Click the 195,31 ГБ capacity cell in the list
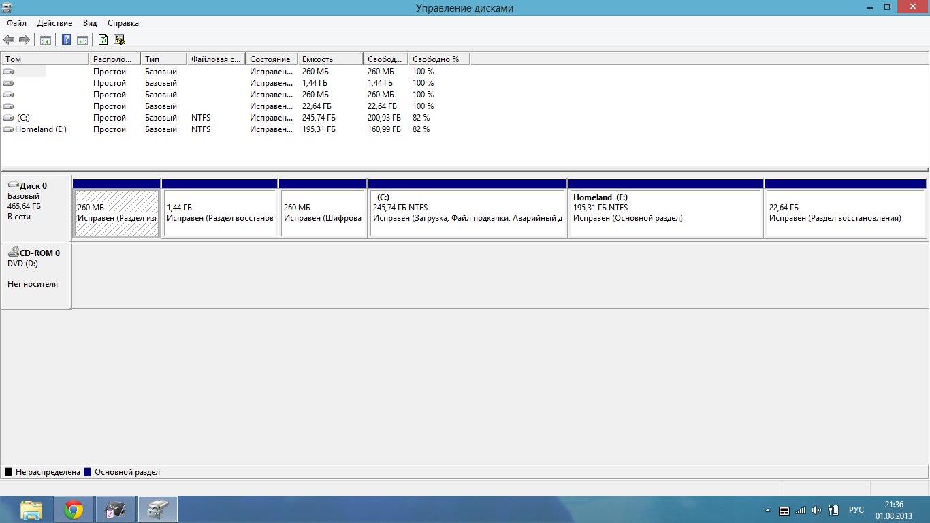Image resolution: width=930 pixels, height=523 pixels. [319, 129]
